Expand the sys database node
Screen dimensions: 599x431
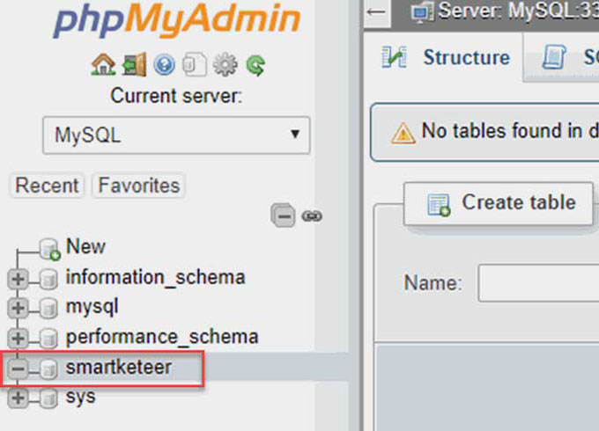pyautogui.click(x=18, y=398)
